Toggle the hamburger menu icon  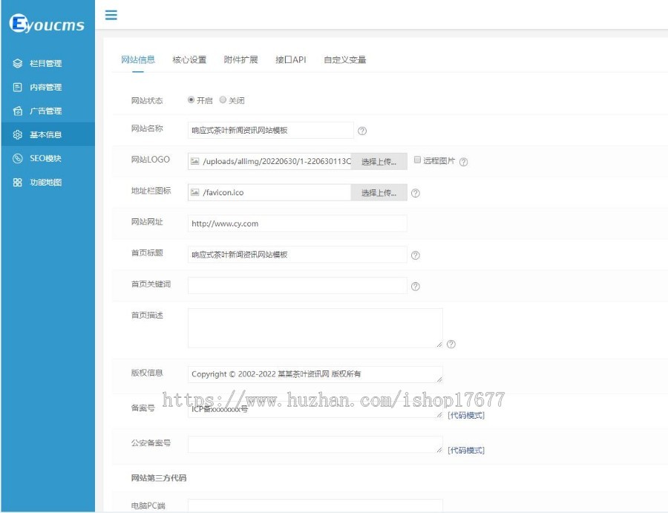click(111, 15)
